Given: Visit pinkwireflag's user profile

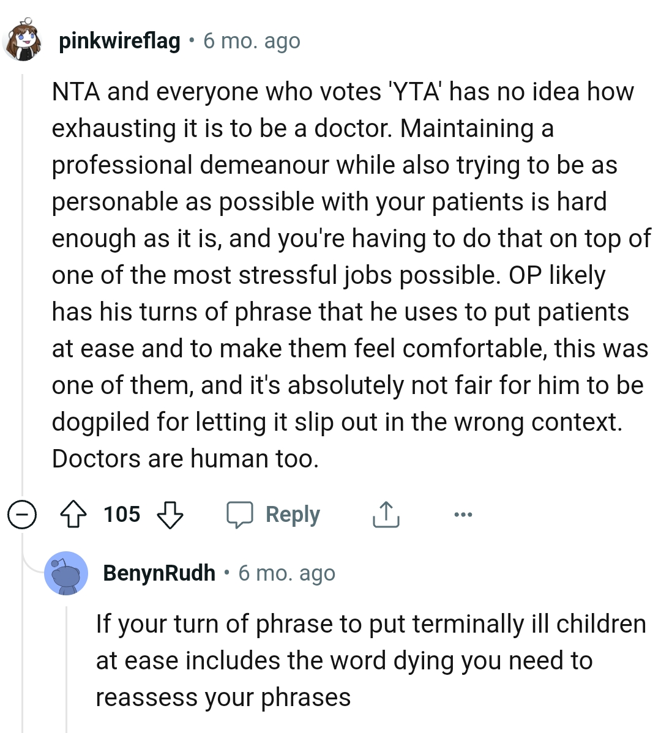Looking at the screenshot, I should (x=119, y=42).
